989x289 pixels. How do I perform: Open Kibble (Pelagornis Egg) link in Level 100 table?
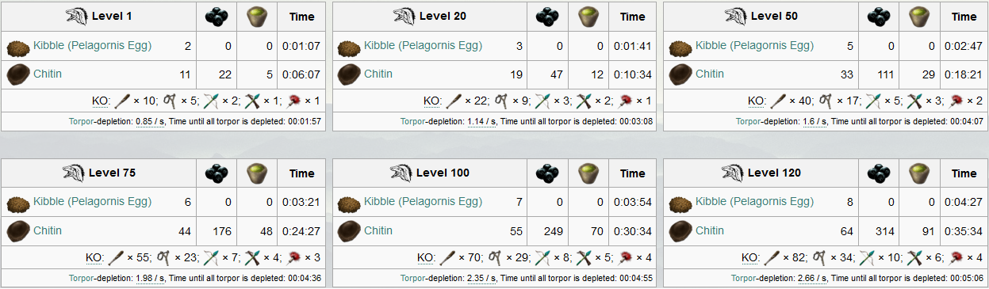pos(423,202)
